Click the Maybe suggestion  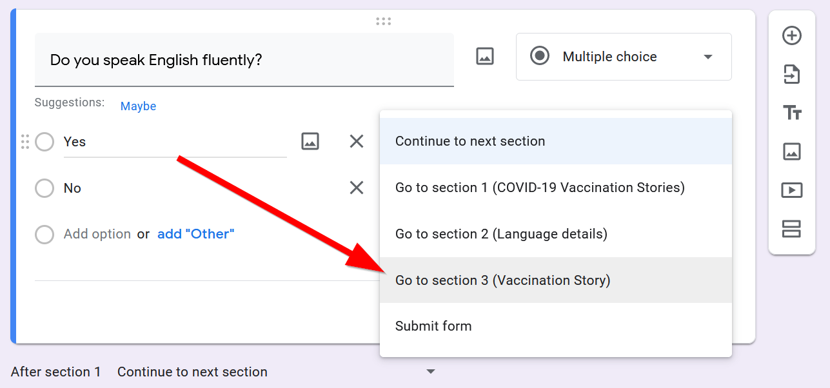(x=138, y=106)
